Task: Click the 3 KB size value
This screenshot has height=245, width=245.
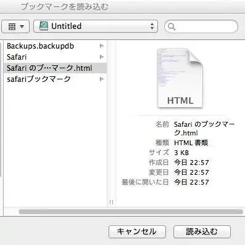Action: (181, 153)
